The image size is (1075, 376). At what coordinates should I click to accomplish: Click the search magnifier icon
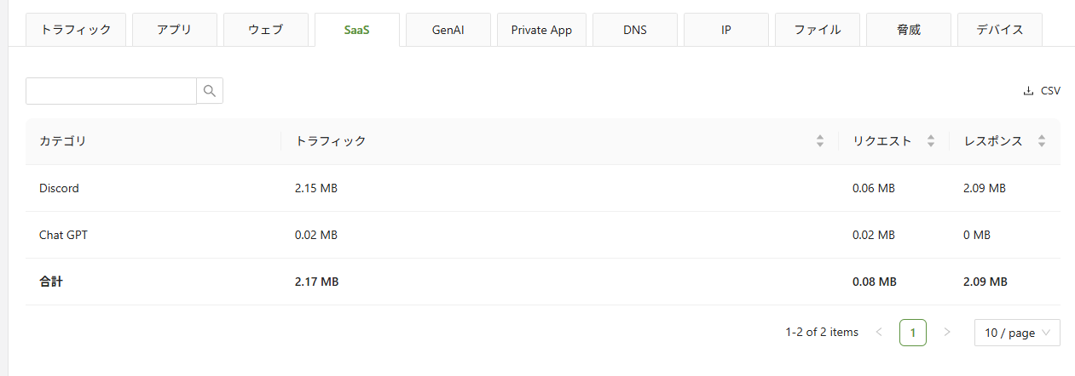(x=210, y=91)
